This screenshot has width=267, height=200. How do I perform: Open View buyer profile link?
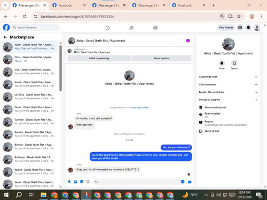[x=140, y=108]
